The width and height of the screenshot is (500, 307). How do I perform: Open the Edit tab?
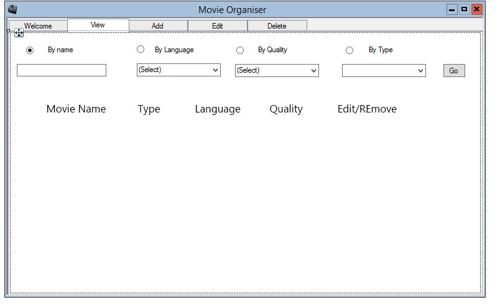218,26
